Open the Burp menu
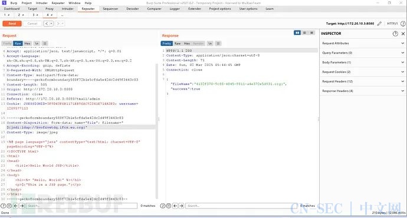This screenshot has width=407, height=218. (x=14, y=3)
